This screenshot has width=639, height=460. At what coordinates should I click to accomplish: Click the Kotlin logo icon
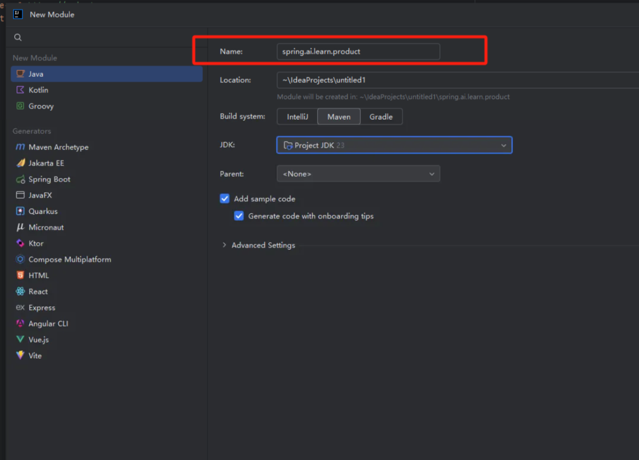pos(20,89)
